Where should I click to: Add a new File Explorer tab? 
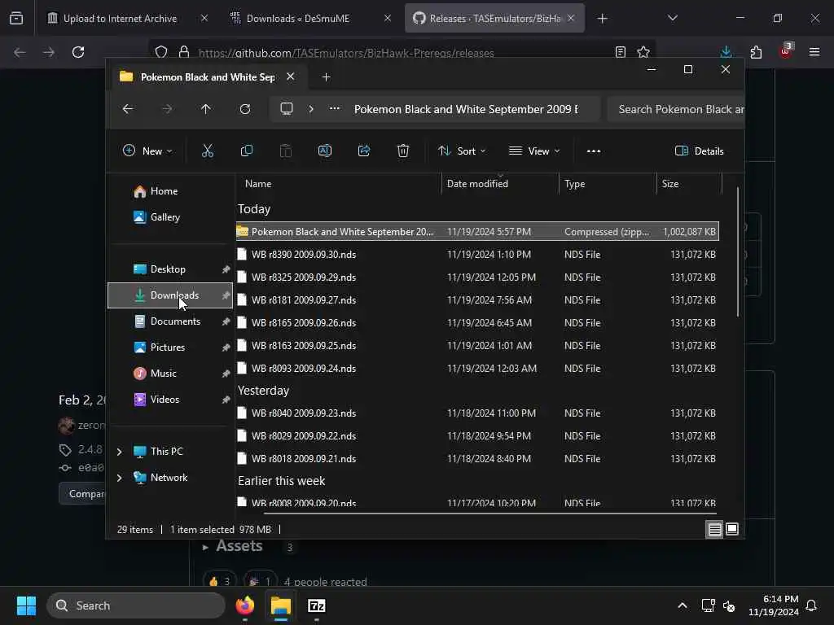click(326, 77)
